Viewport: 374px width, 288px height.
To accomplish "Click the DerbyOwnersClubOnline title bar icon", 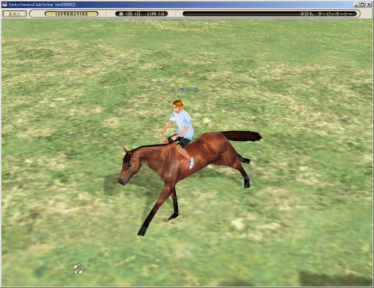I will tap(5, 5).
